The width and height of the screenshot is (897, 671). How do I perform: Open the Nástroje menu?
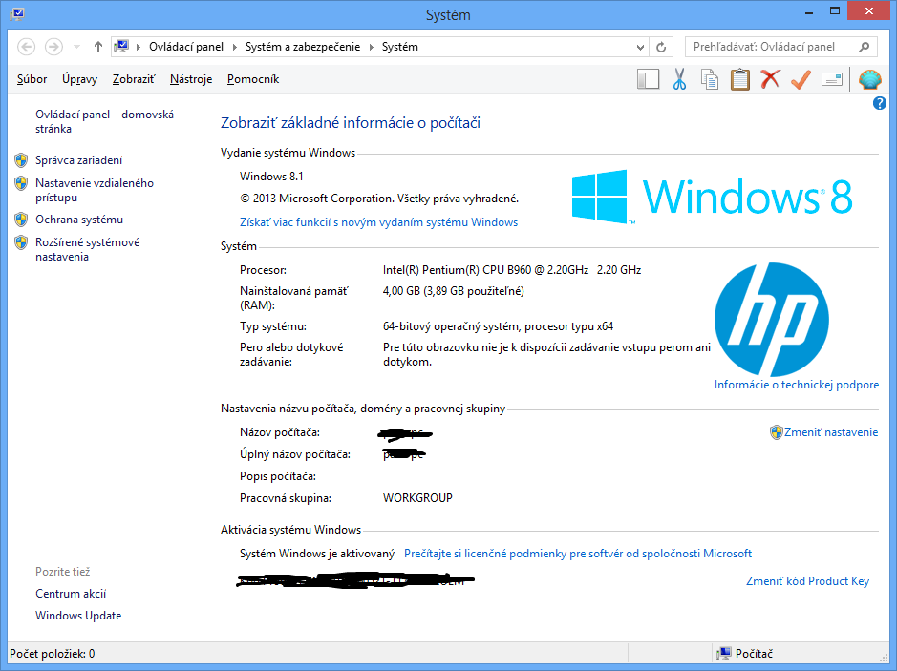(x=191, y=79)
